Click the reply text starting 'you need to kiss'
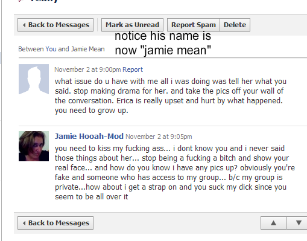 (x=175, y=173)
